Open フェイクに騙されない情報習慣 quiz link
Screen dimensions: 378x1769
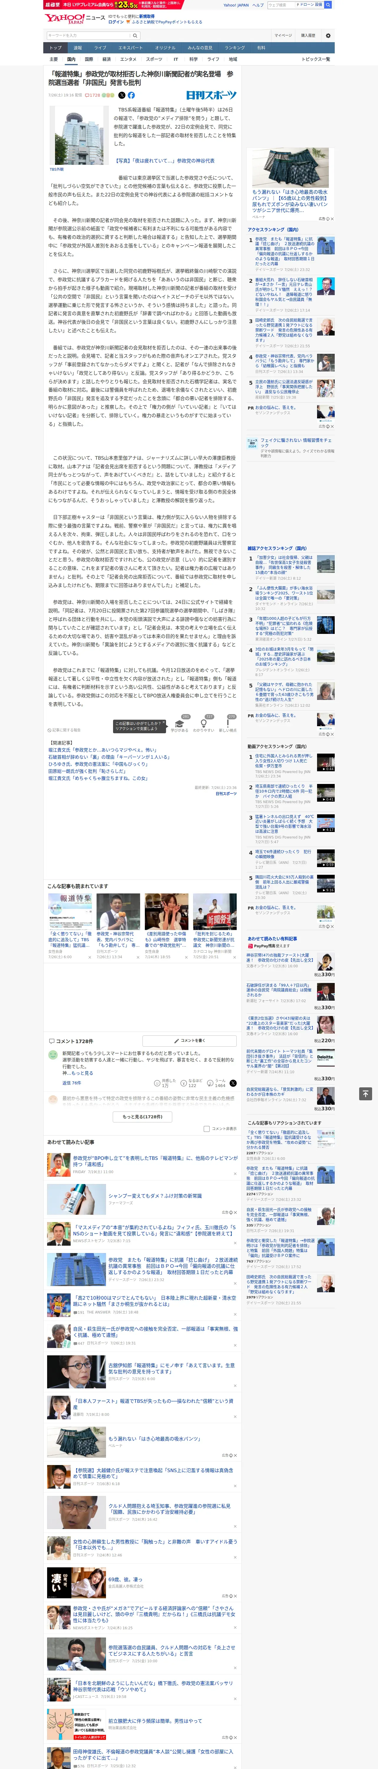[297, 443]
